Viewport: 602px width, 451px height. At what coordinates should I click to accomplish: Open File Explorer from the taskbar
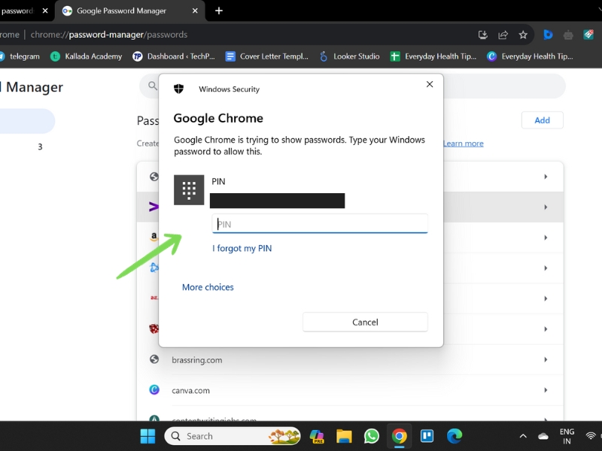[344, 436]
